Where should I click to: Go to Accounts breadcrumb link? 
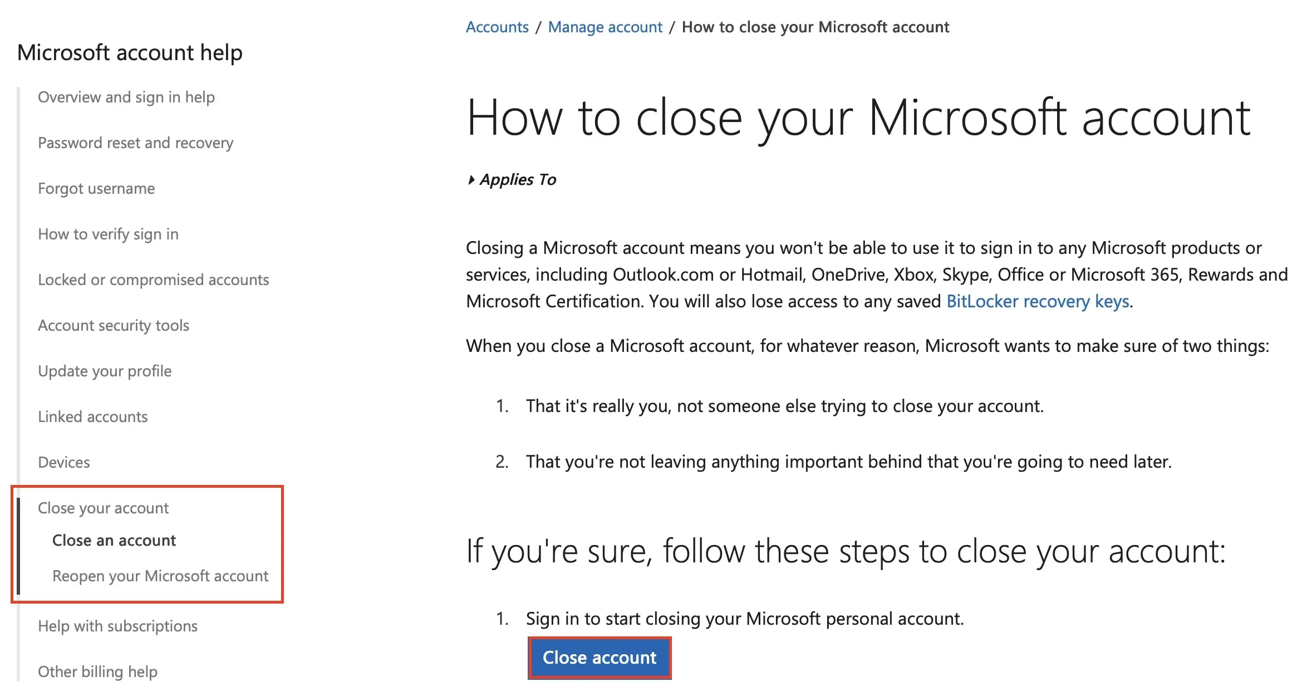(497, 27)
